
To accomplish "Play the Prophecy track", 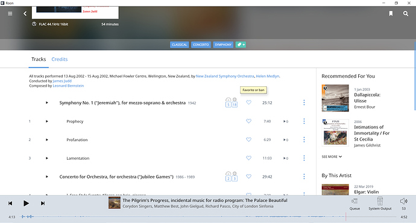I will click(x=46, y=121).
